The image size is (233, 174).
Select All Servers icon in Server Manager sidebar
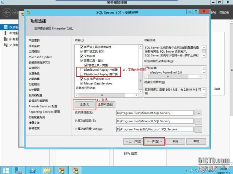pos(5,39)
